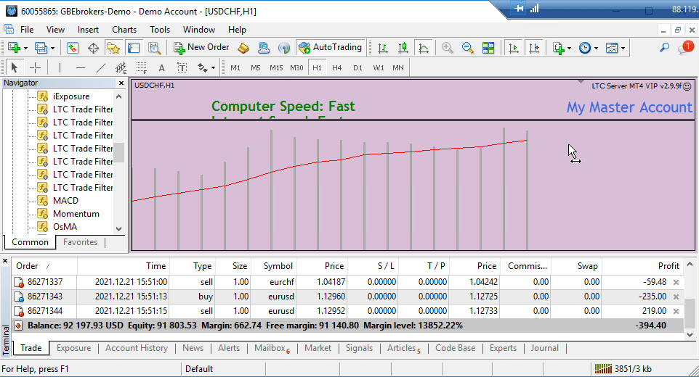Screen dimensions: 699x377
Task: Expand the Indicators dropdown arrow
Action: 569,48
